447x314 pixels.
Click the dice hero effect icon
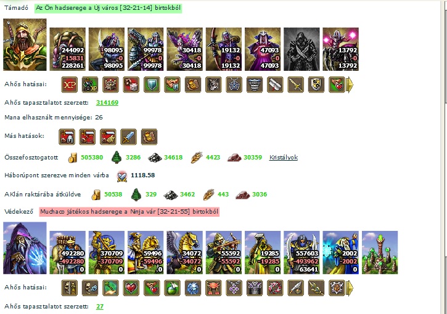tap(131, 84)
